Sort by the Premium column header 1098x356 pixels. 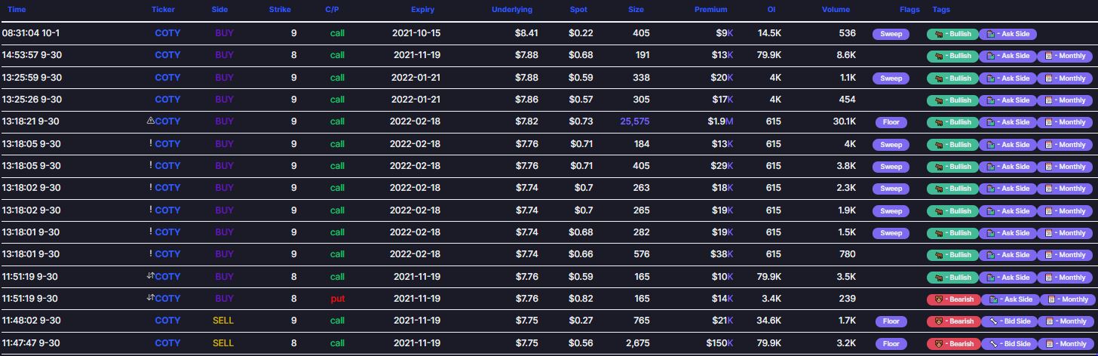tap(710, 10)
